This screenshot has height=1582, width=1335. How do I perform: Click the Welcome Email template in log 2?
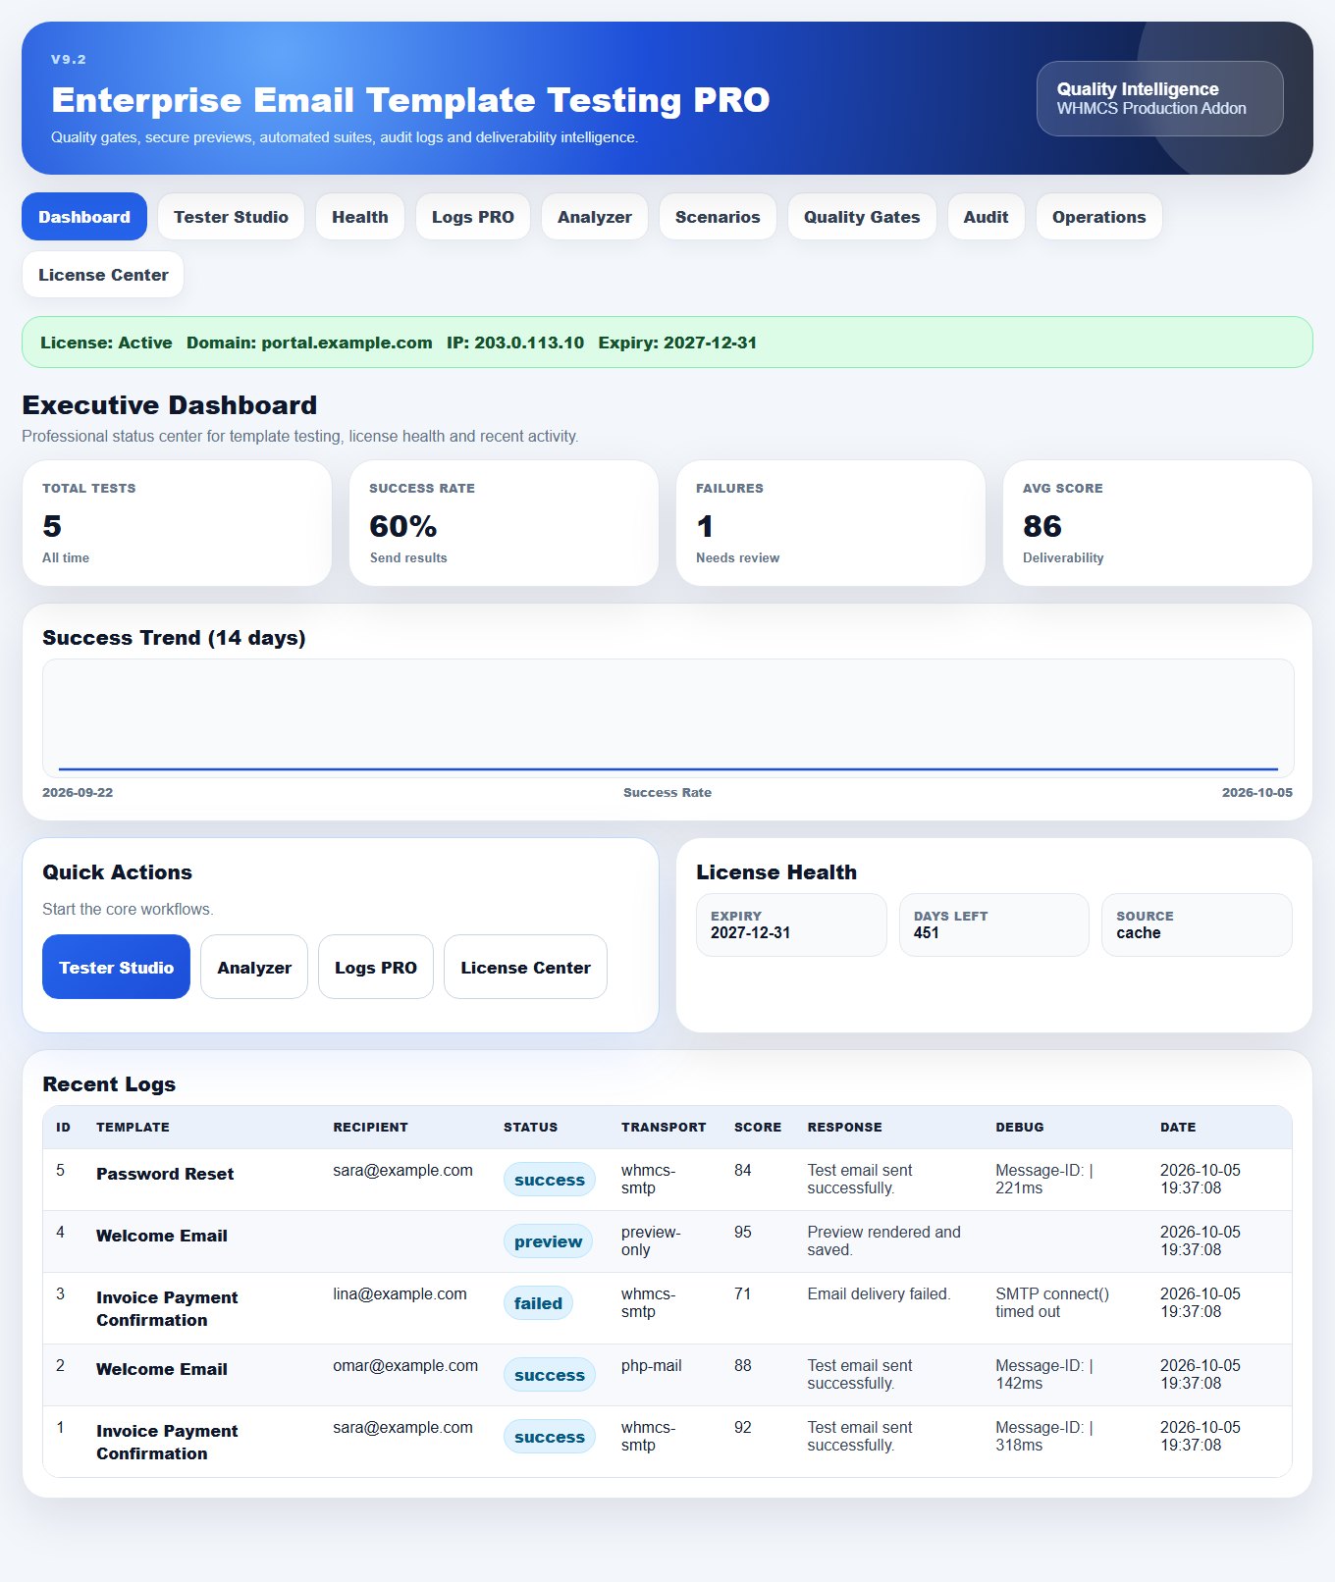(x=162, y=1369)
